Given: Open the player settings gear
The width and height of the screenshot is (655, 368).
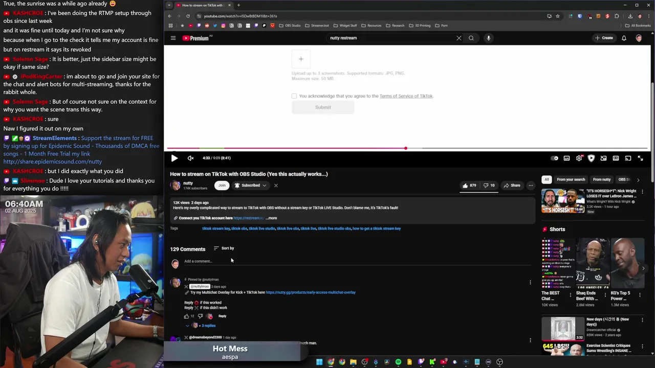Looking at the screenshot, I should tap(579, 158).
